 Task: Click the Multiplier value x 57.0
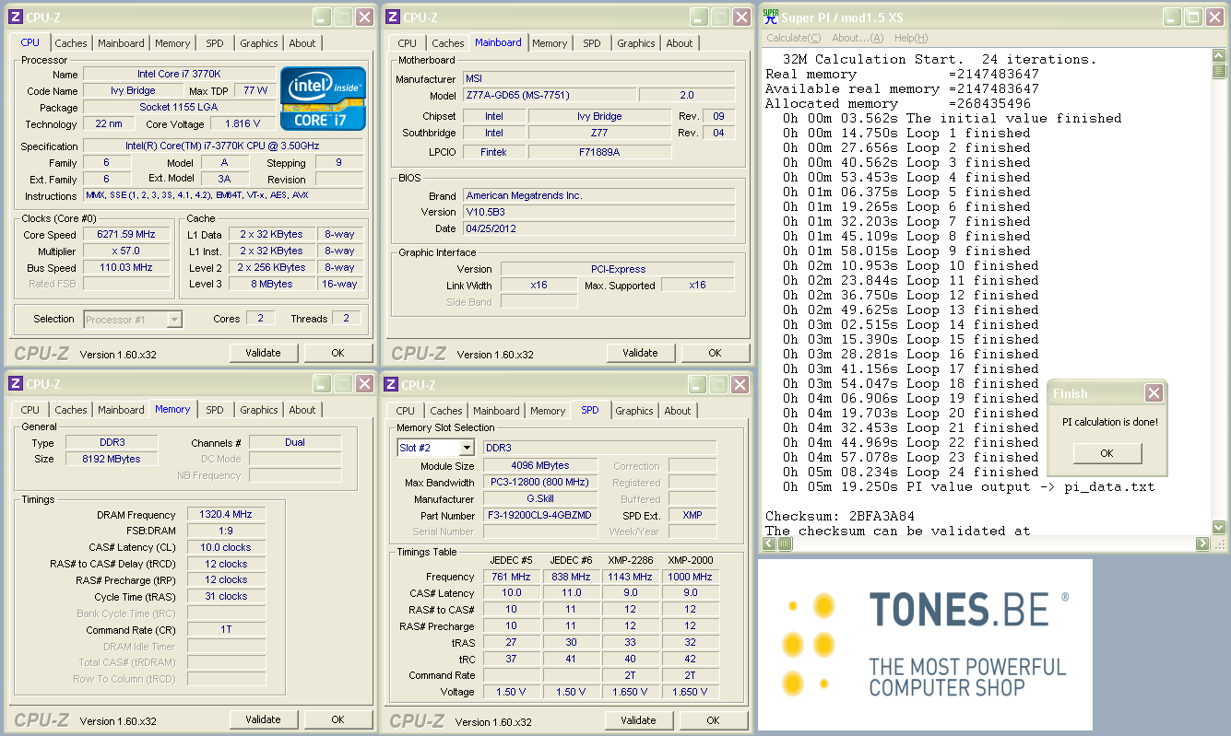pos(126,251)
